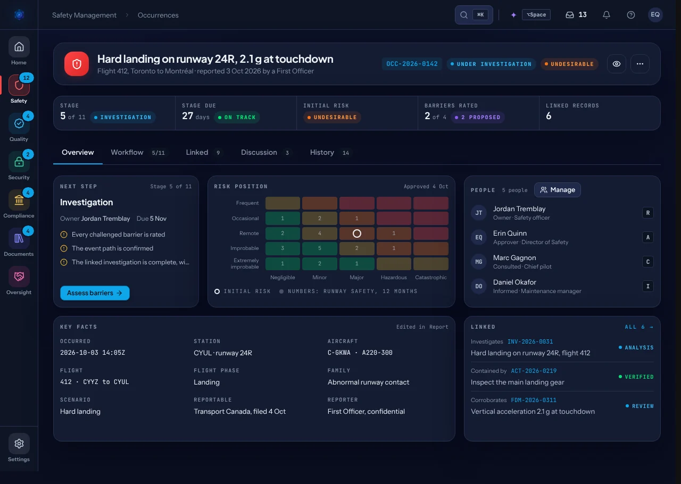Switch to the Discussion tab
Image resolution: width=681 pixels, height=484 pixels.
click(x=266, y=153)
